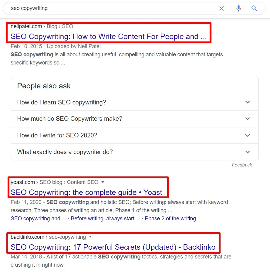The height and width of the screenshot is (273, 270).
Task: Expand 'How much do SEO Copywriters make?'
Action: click(x=135, y=119)
